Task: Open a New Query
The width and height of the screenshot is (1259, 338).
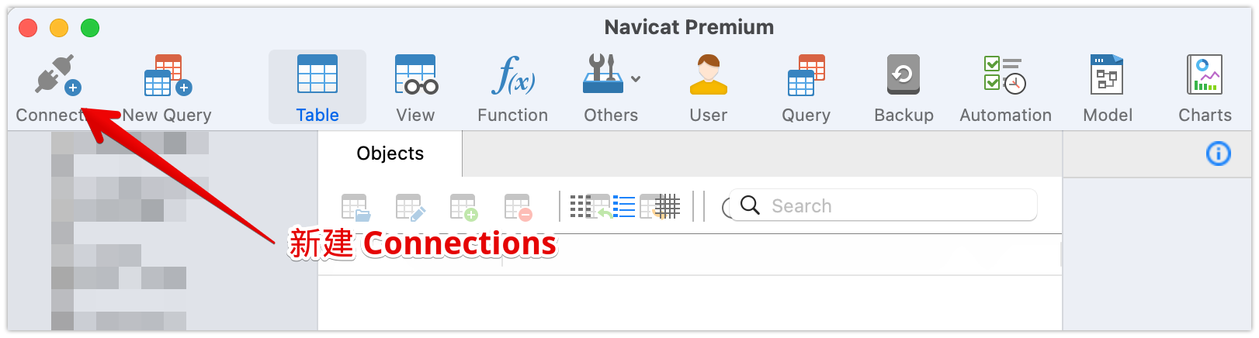Action: [167, 77]
